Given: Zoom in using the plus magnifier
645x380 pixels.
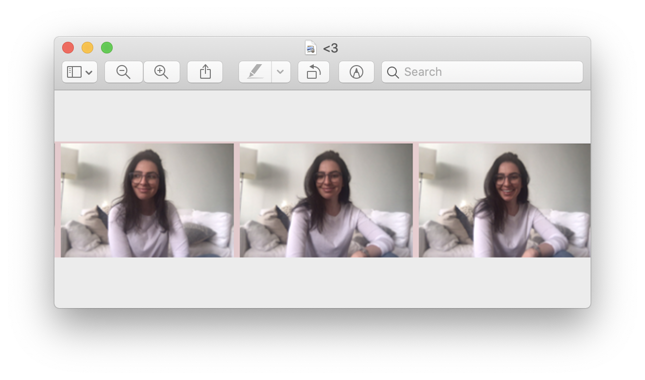Looking at the screenshot, I should coord(161,72).
